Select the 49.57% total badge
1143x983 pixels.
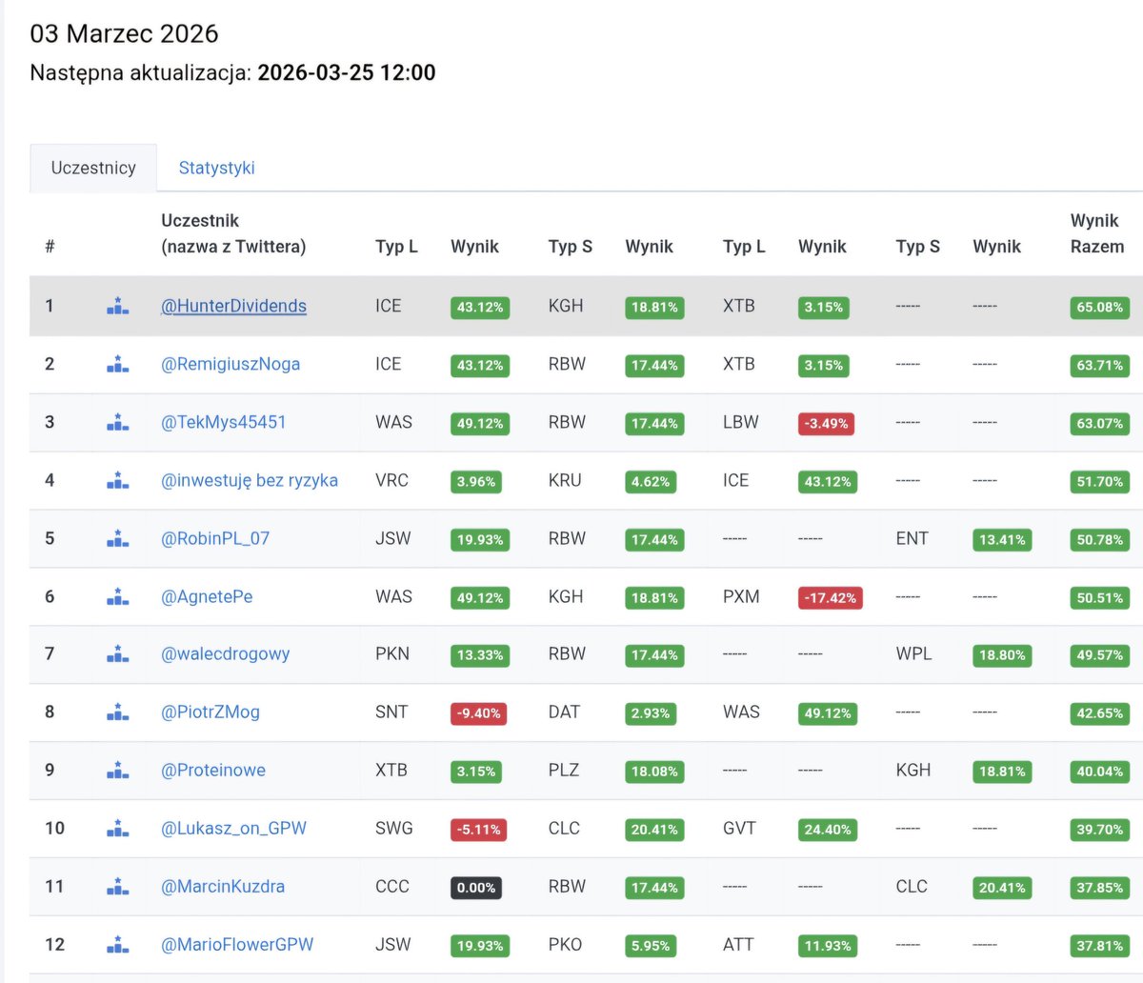click(x=1100, y=654)
